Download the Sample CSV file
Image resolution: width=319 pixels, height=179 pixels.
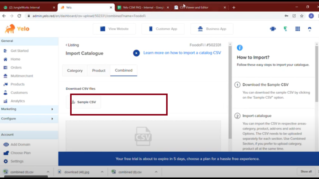click(x=83, y=102)
